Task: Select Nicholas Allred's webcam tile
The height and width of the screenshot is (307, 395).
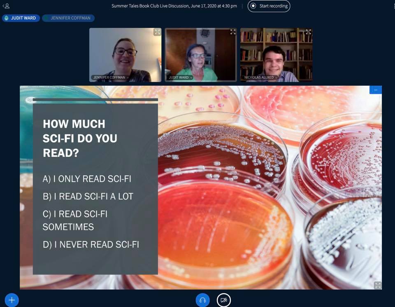Action: pyautogui.click(x=276, y=55)
